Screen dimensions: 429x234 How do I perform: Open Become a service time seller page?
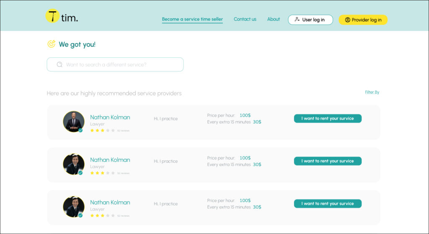192,19
